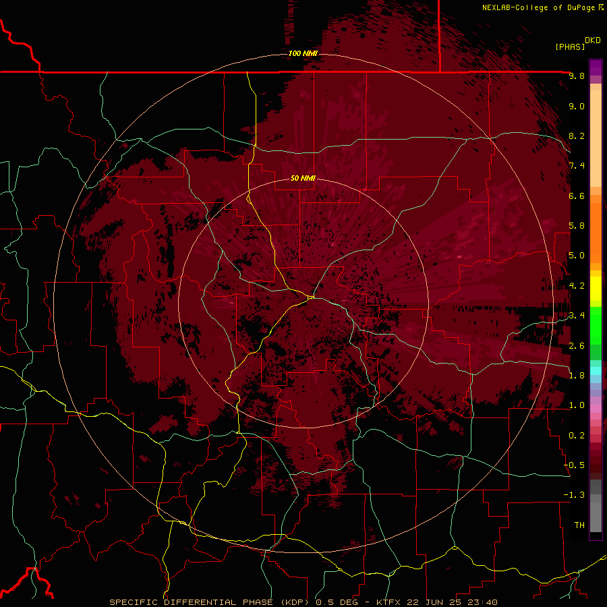Click the 0.2 legend value
Screen dimensions: 607x607
pyautogui.click(x=577, y=436)
